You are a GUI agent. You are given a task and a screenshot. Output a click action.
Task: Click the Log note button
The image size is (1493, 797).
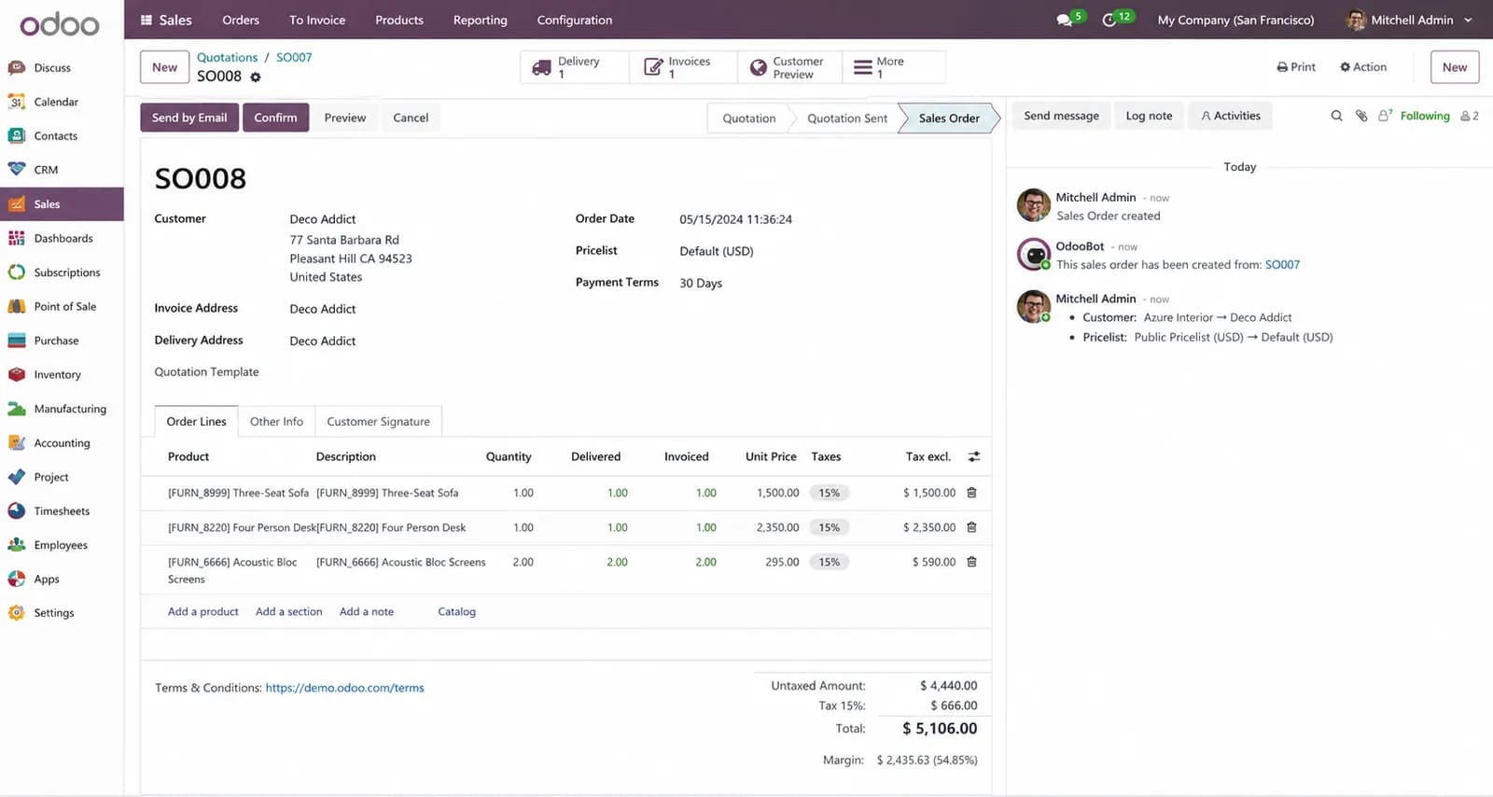[1149, 116]
